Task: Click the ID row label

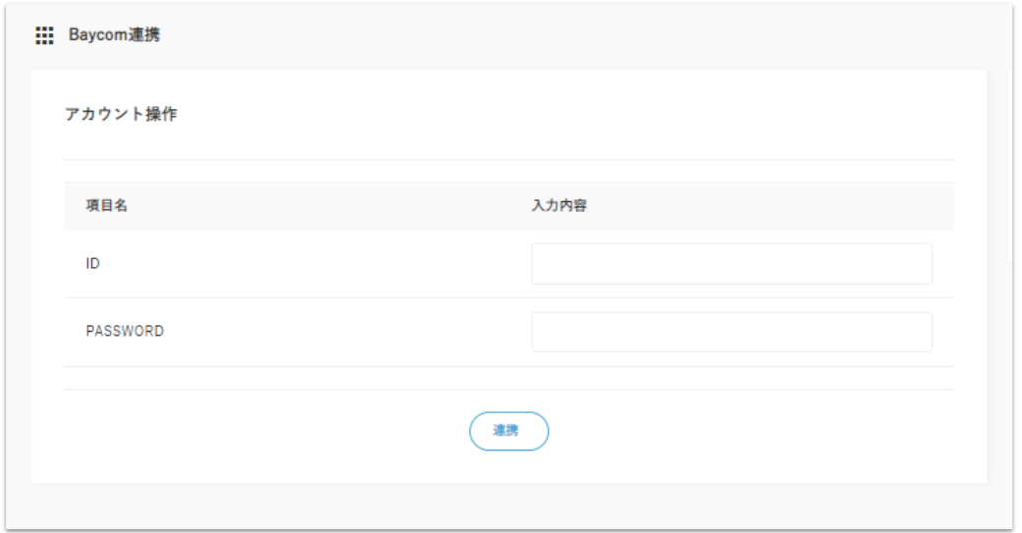Action: [x=93, y=264]
